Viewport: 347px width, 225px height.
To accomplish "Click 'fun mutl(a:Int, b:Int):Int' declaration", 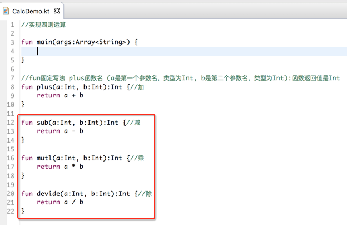I will tap(72, 158).
